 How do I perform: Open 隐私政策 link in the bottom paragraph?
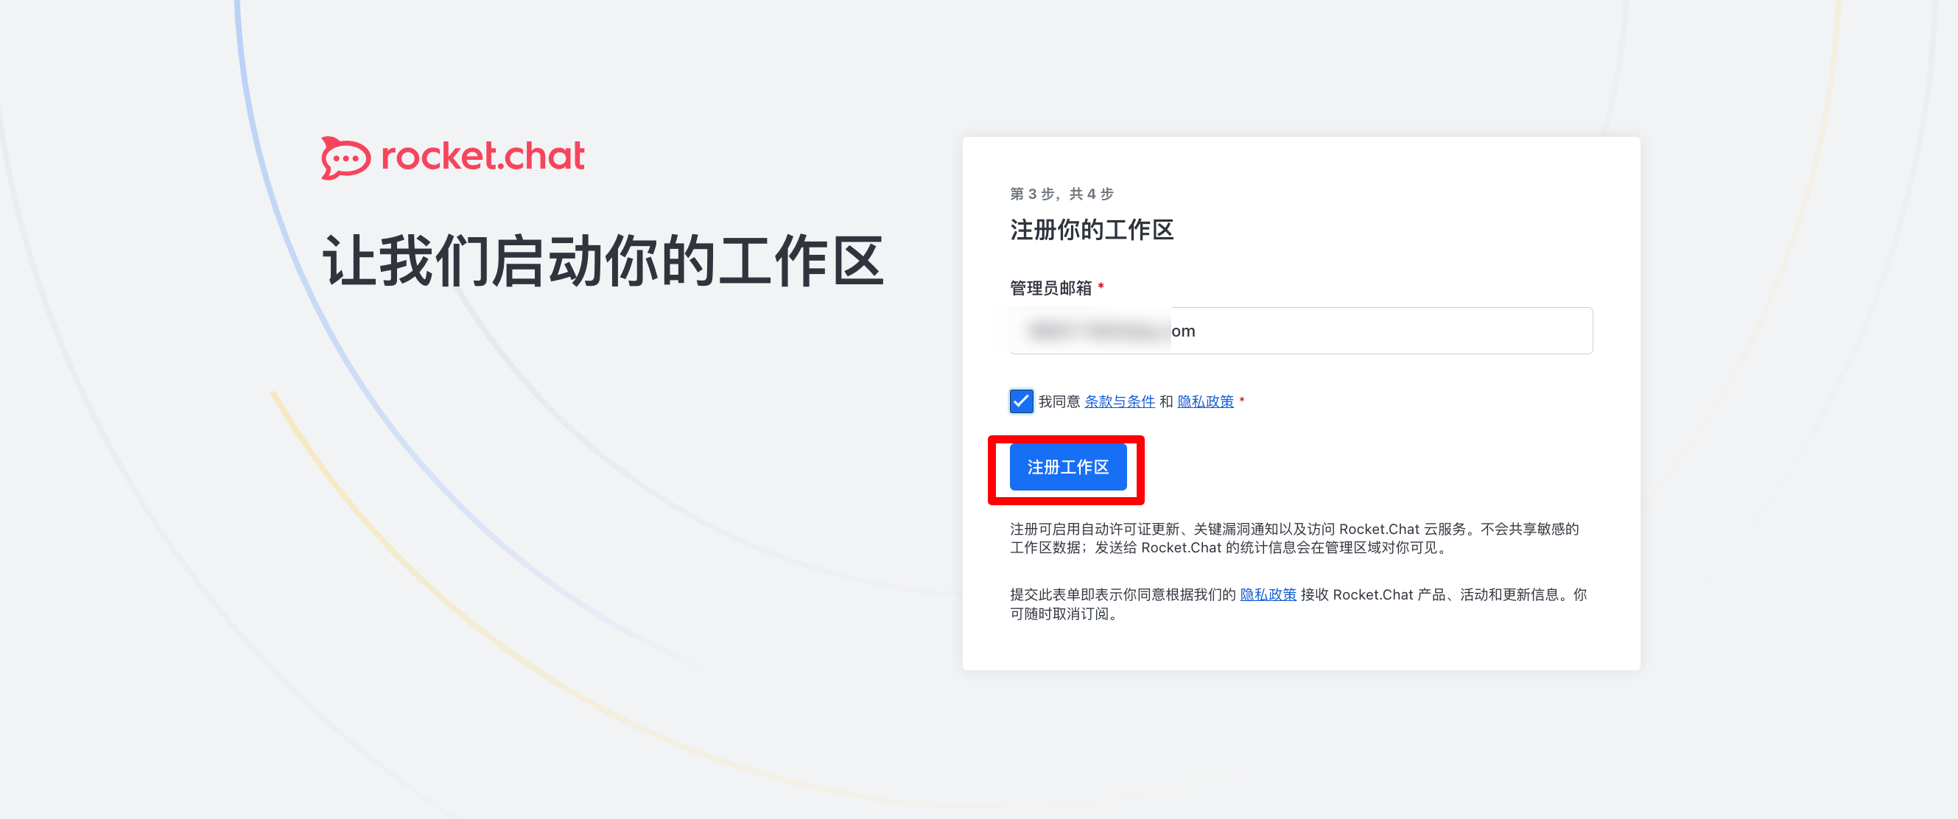tap(1267, 595)
